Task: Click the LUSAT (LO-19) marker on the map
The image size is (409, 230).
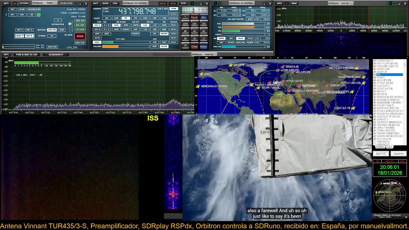Action: coord(353,108)
